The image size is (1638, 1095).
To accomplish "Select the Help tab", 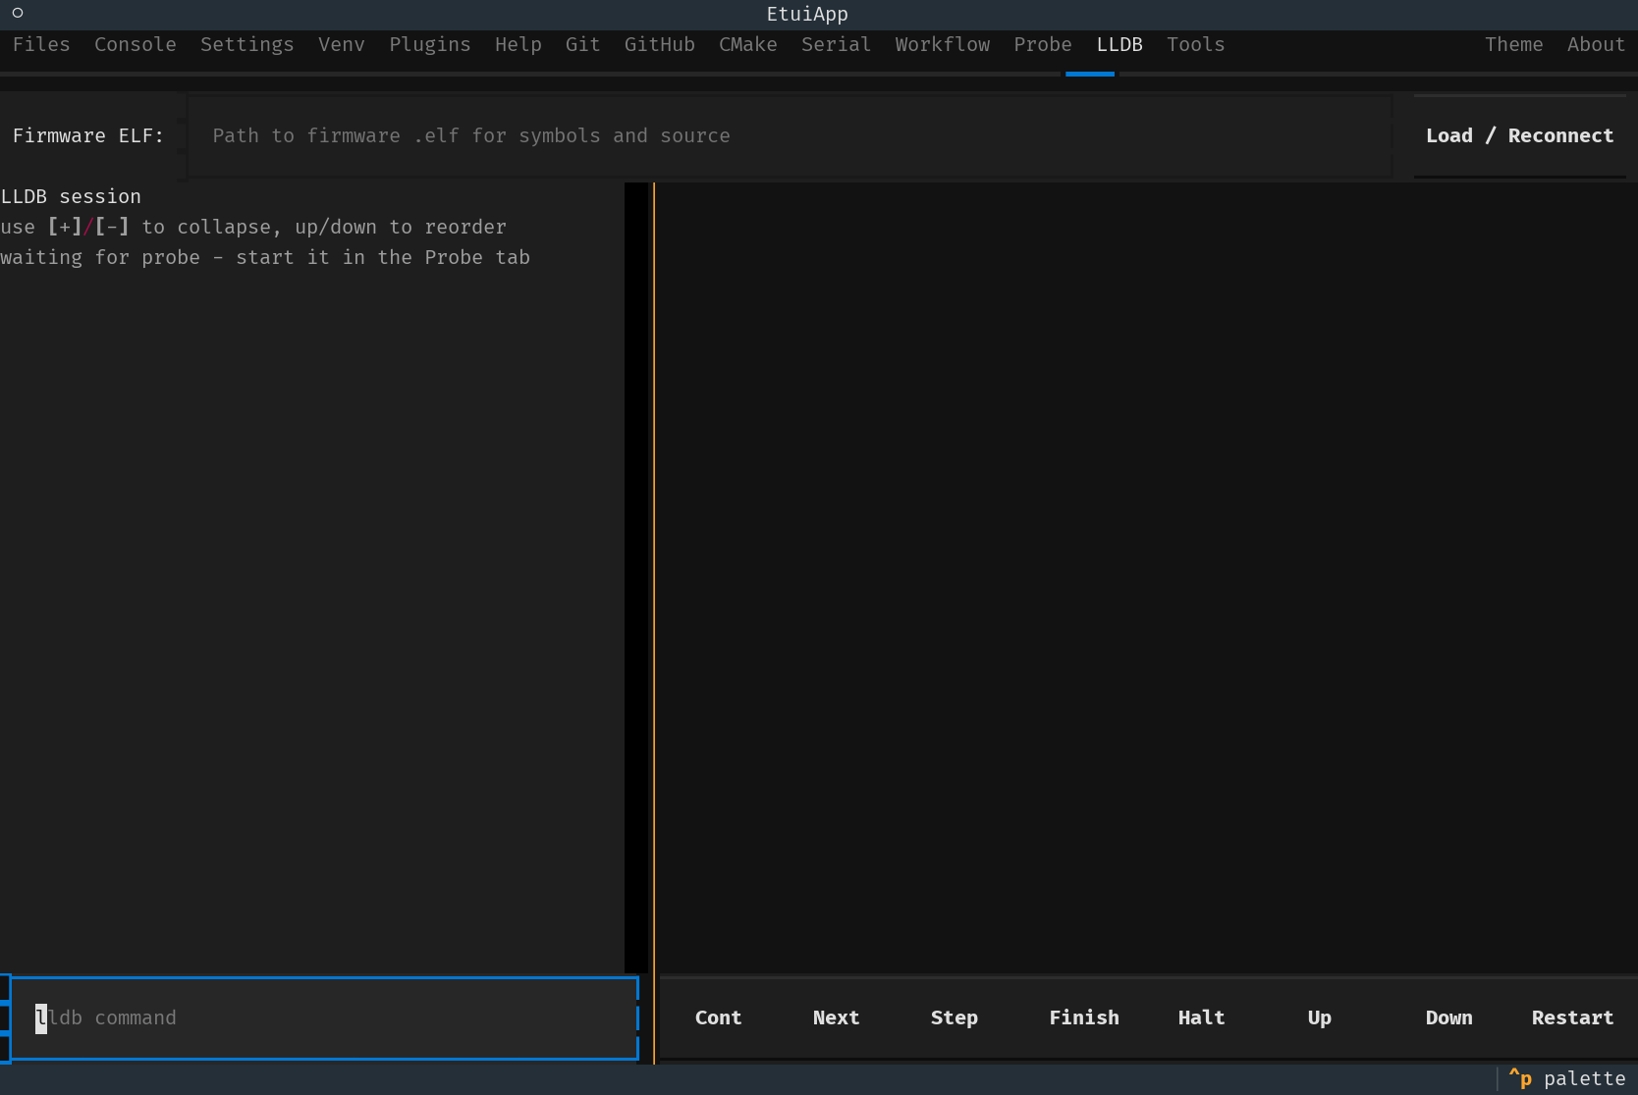I will 519,44.
